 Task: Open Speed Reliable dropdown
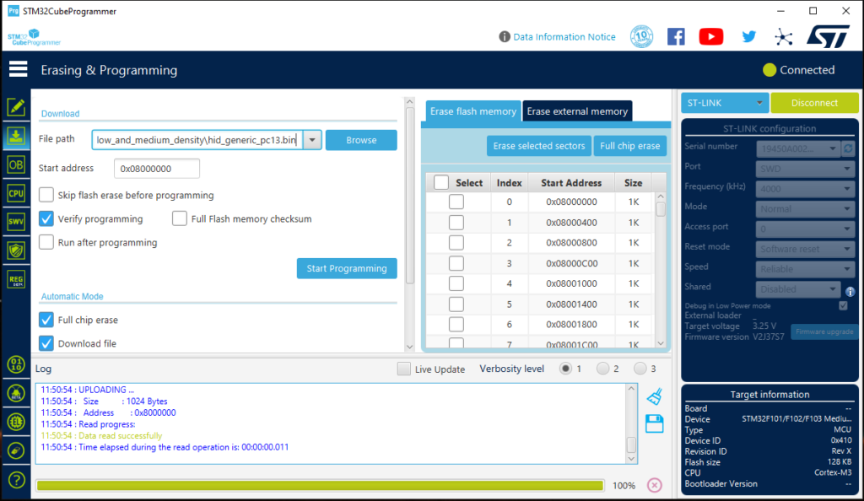pos(805,269)
